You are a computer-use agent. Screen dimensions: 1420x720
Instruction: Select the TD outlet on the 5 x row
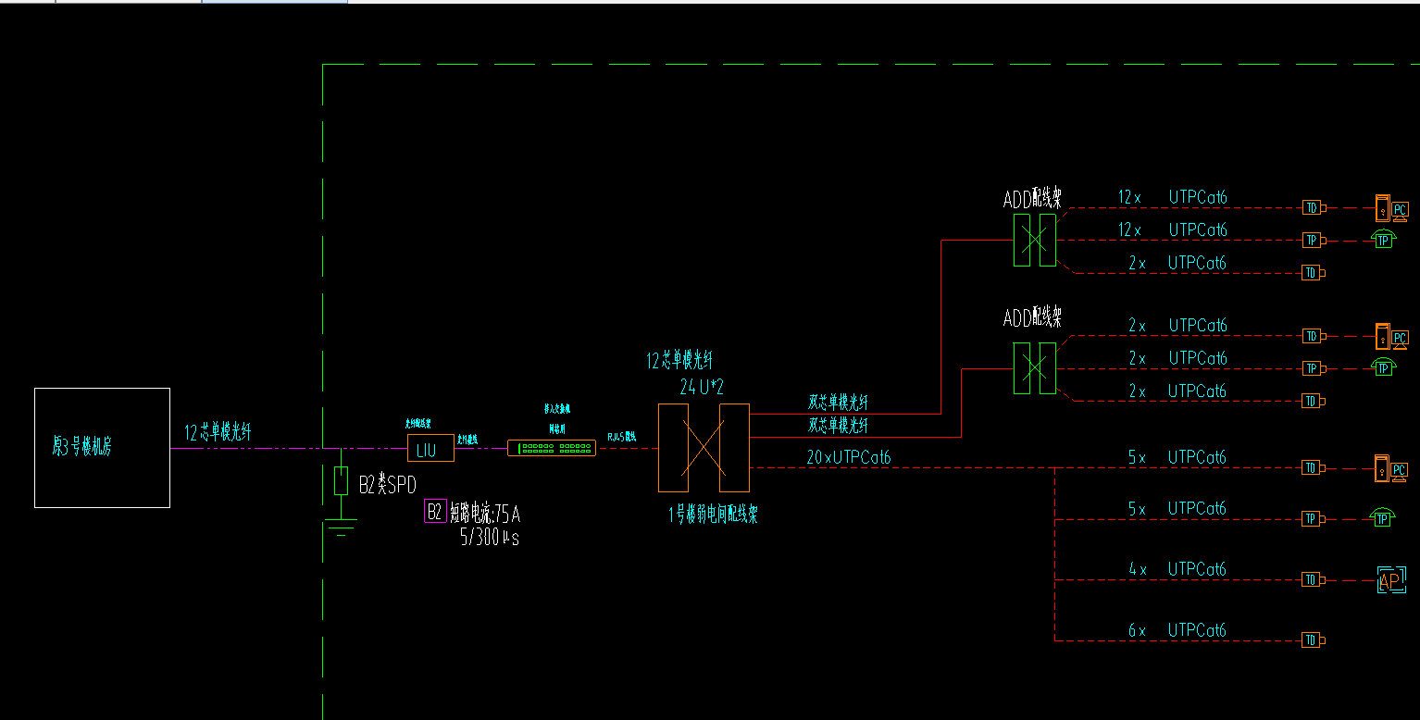pos(1314,467)
